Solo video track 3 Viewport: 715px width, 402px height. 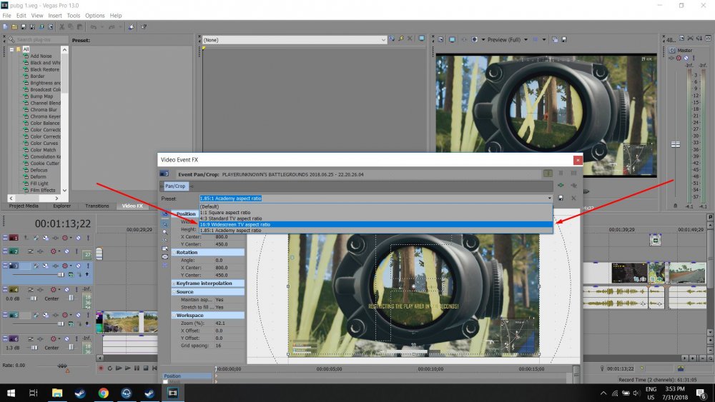click(x=88, y=266)
